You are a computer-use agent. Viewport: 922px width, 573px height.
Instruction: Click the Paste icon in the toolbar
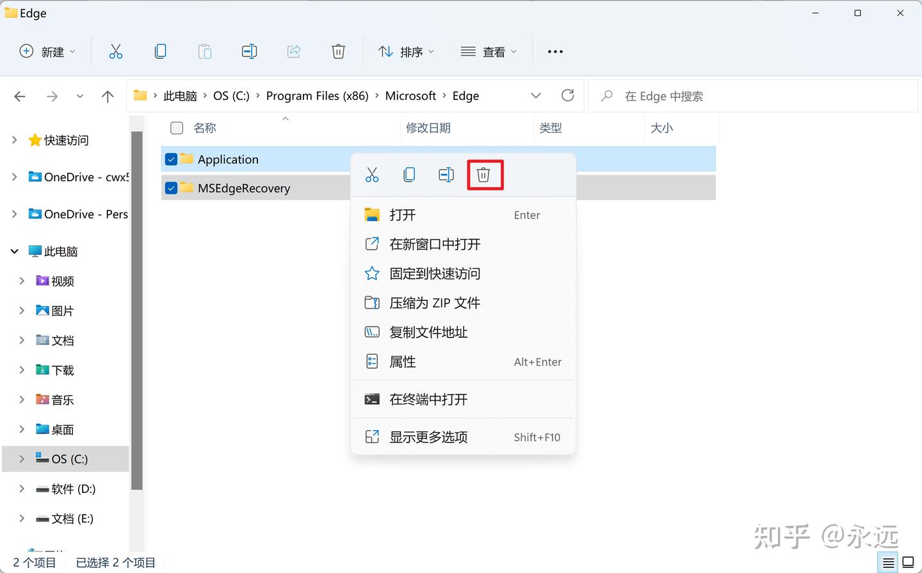pyautogui.click(x=205, y=51)
